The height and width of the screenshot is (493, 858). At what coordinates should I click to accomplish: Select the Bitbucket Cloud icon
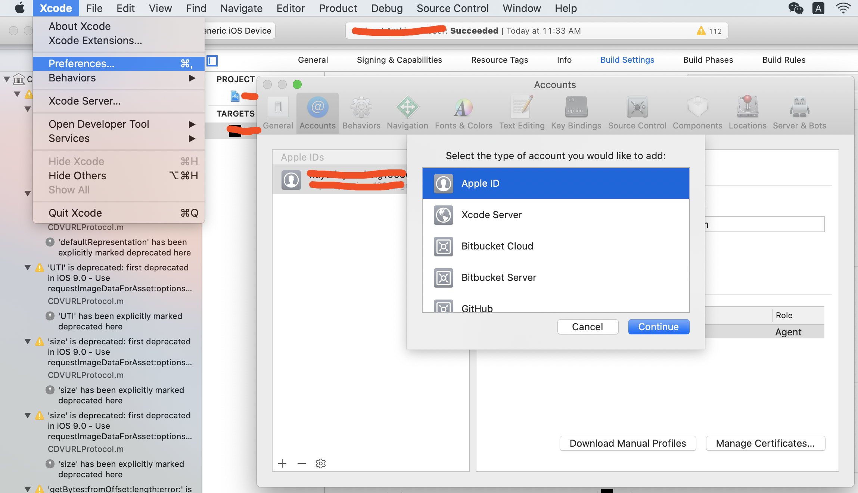point(444,246)
